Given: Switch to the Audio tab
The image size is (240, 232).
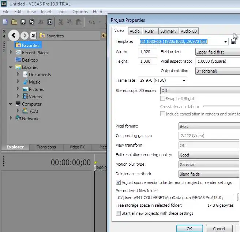Looking at the screenshot, I should coord(135,31).
